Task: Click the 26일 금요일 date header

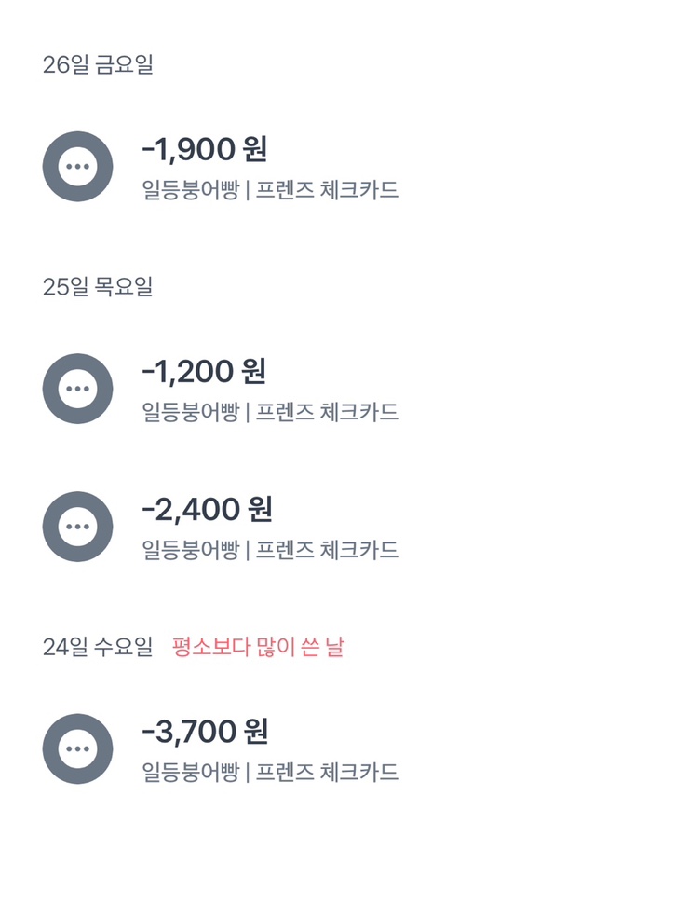Action: 98,65
